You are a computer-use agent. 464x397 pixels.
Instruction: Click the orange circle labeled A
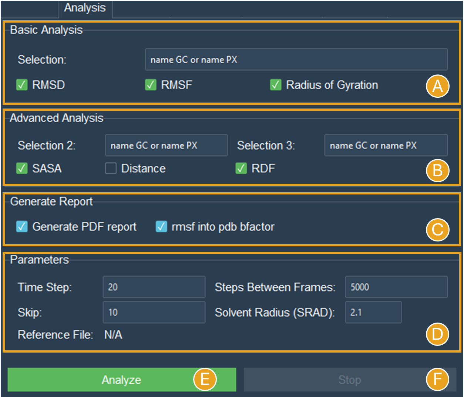click(438, 86)
